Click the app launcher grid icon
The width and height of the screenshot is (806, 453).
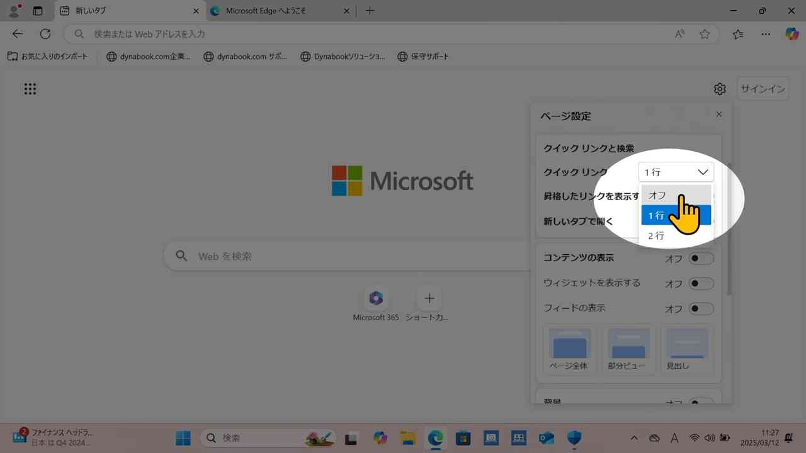[30, 88]
